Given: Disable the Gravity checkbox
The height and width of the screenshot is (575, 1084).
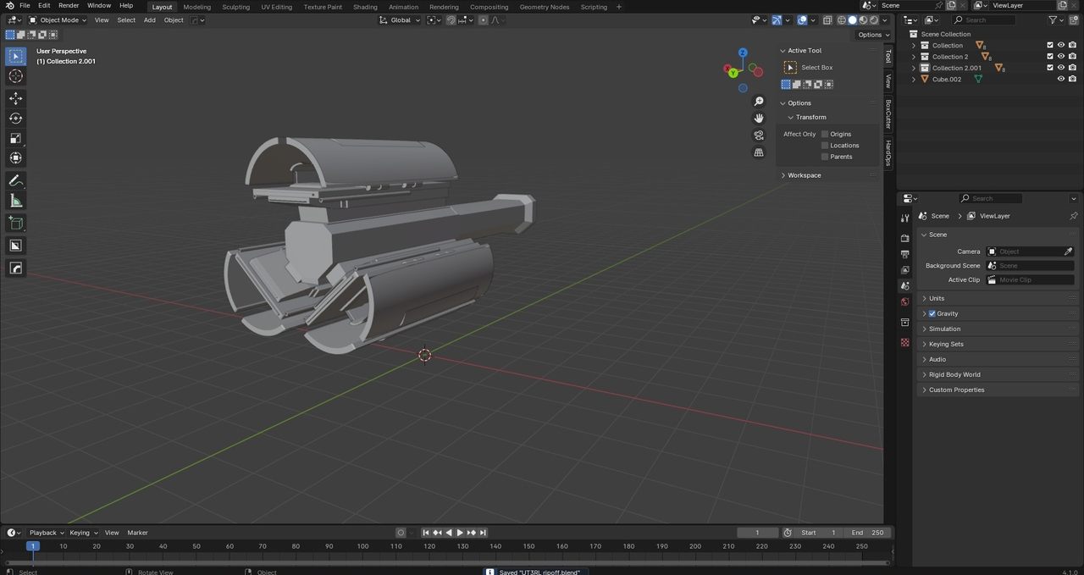Looking at the screenshot, I should click(x=932, y=313).
